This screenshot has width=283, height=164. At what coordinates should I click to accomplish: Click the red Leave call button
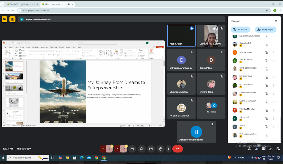click(177, 149)
